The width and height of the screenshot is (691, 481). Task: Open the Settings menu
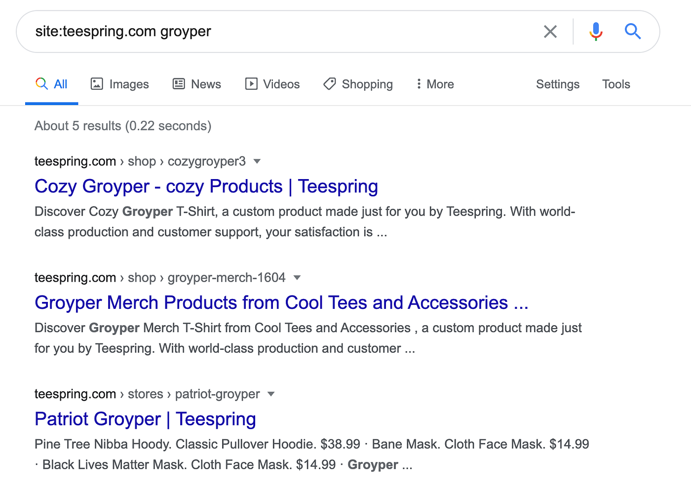tap(558, 84)
